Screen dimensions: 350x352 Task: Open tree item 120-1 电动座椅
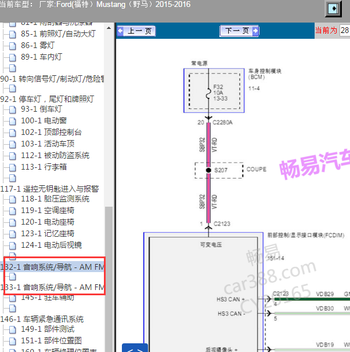point(48,222)
